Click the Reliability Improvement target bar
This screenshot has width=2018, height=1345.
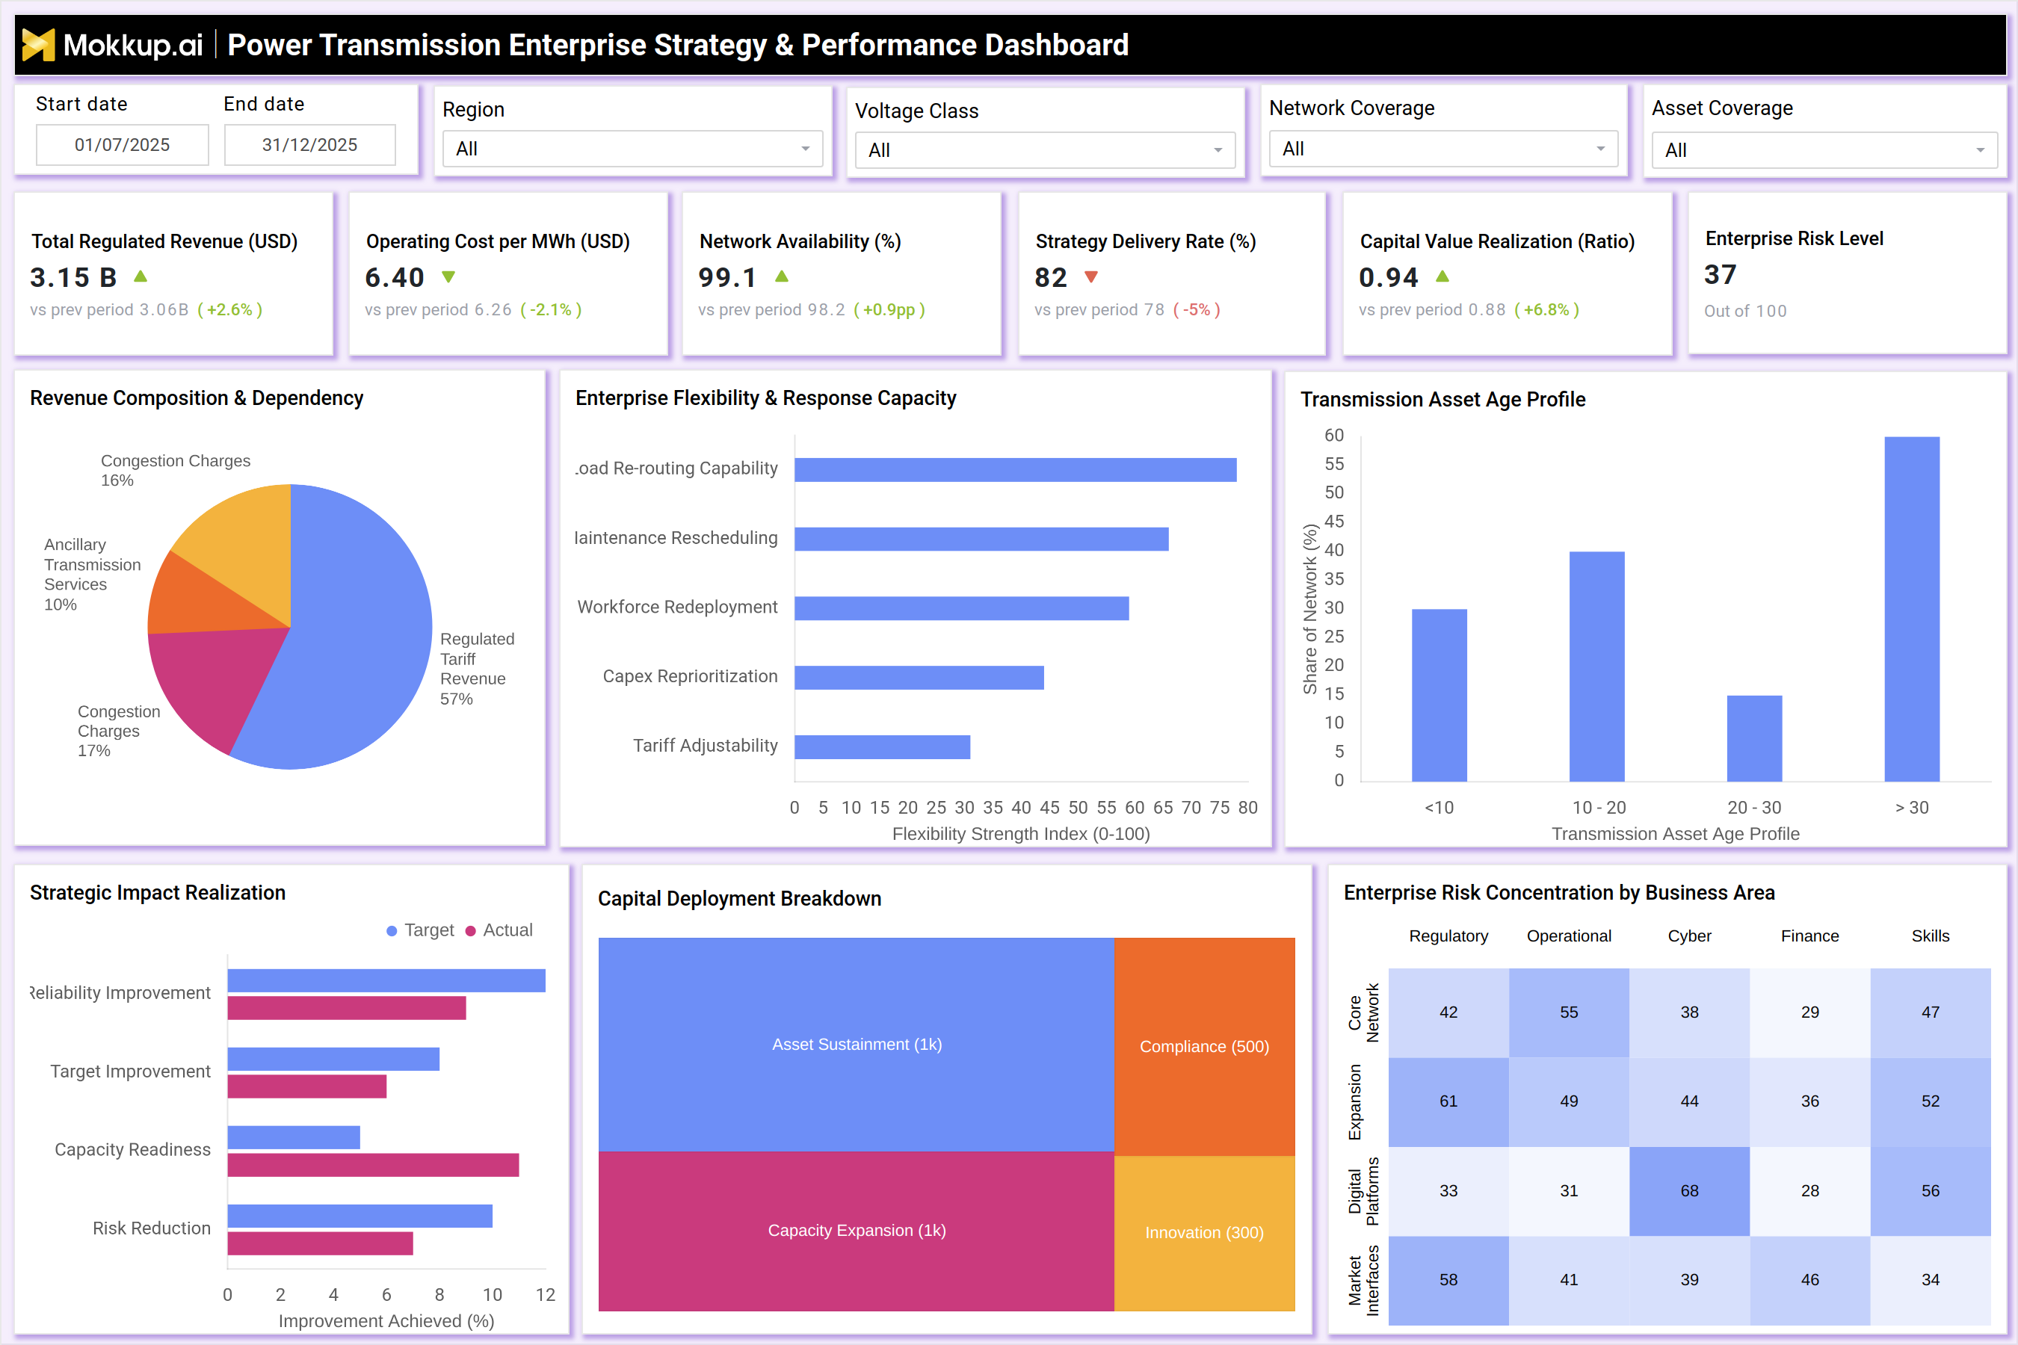386,980
